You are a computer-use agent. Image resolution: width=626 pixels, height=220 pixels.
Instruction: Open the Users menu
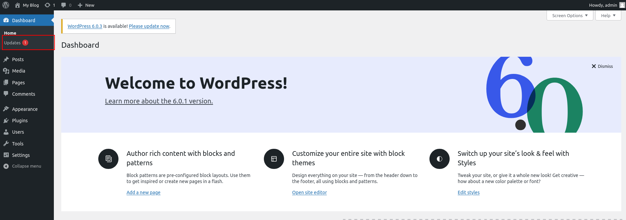tap(27, 132)
